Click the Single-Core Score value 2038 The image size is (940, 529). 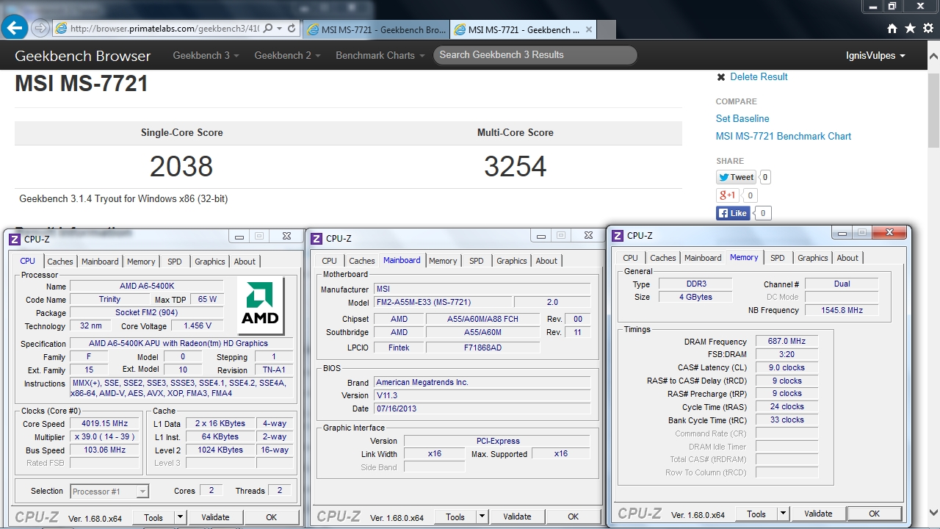click(x=181, y=167)
